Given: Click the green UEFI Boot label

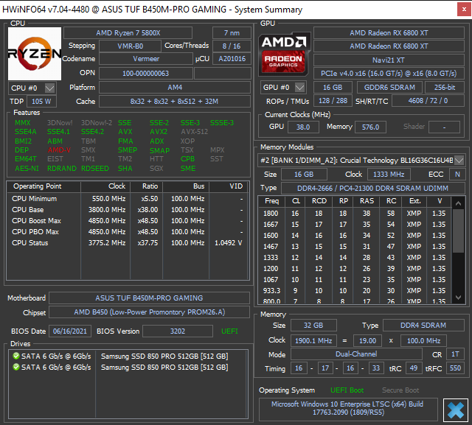Looking at the screenshot, I should pos(347,390).
